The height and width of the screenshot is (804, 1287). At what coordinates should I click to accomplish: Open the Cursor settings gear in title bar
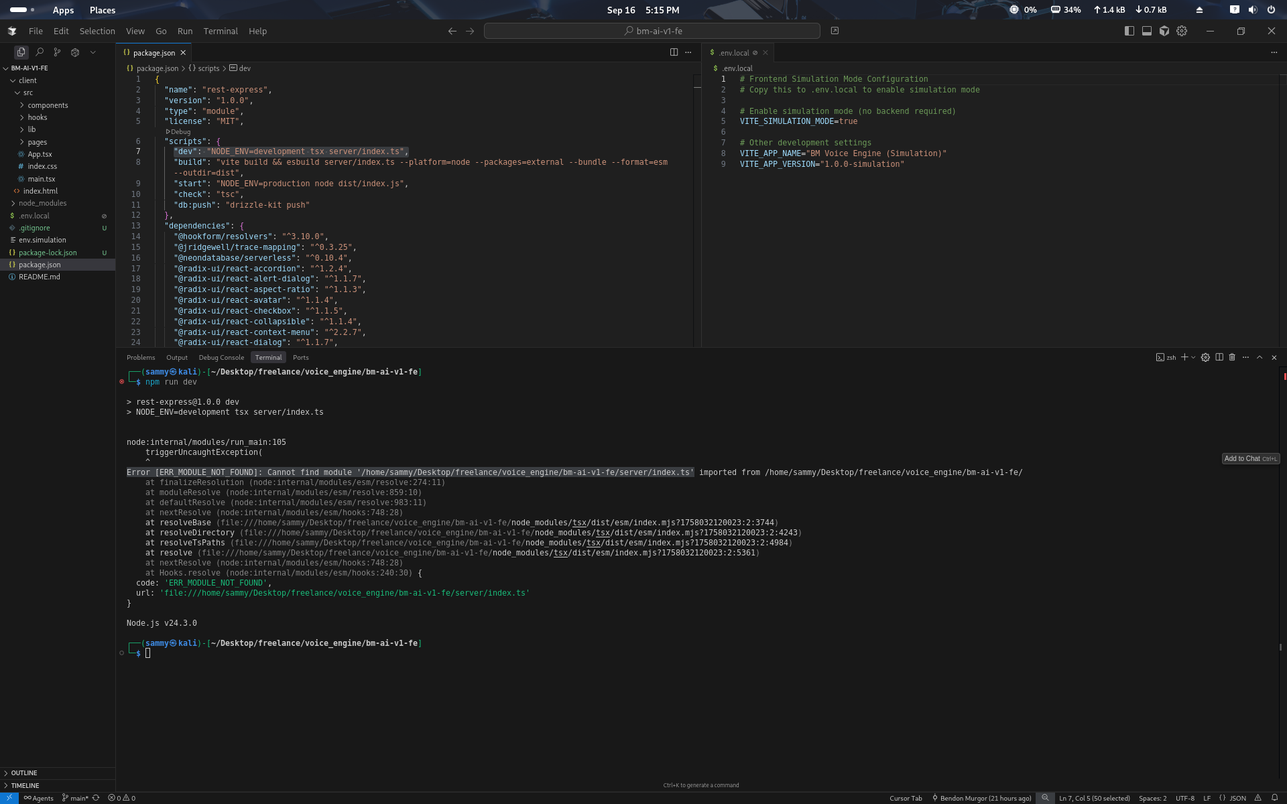tap(1182, 31)
